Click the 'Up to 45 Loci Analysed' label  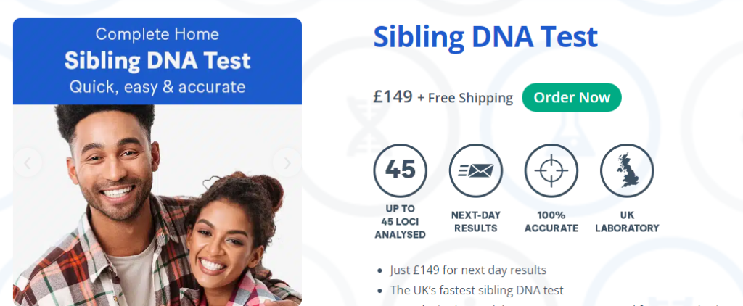pyautogui.click(x=400, y=222)
